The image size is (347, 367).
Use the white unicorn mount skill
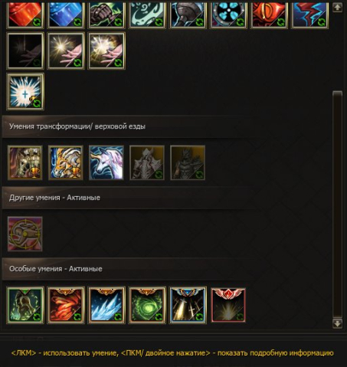(x=106, y=163)
